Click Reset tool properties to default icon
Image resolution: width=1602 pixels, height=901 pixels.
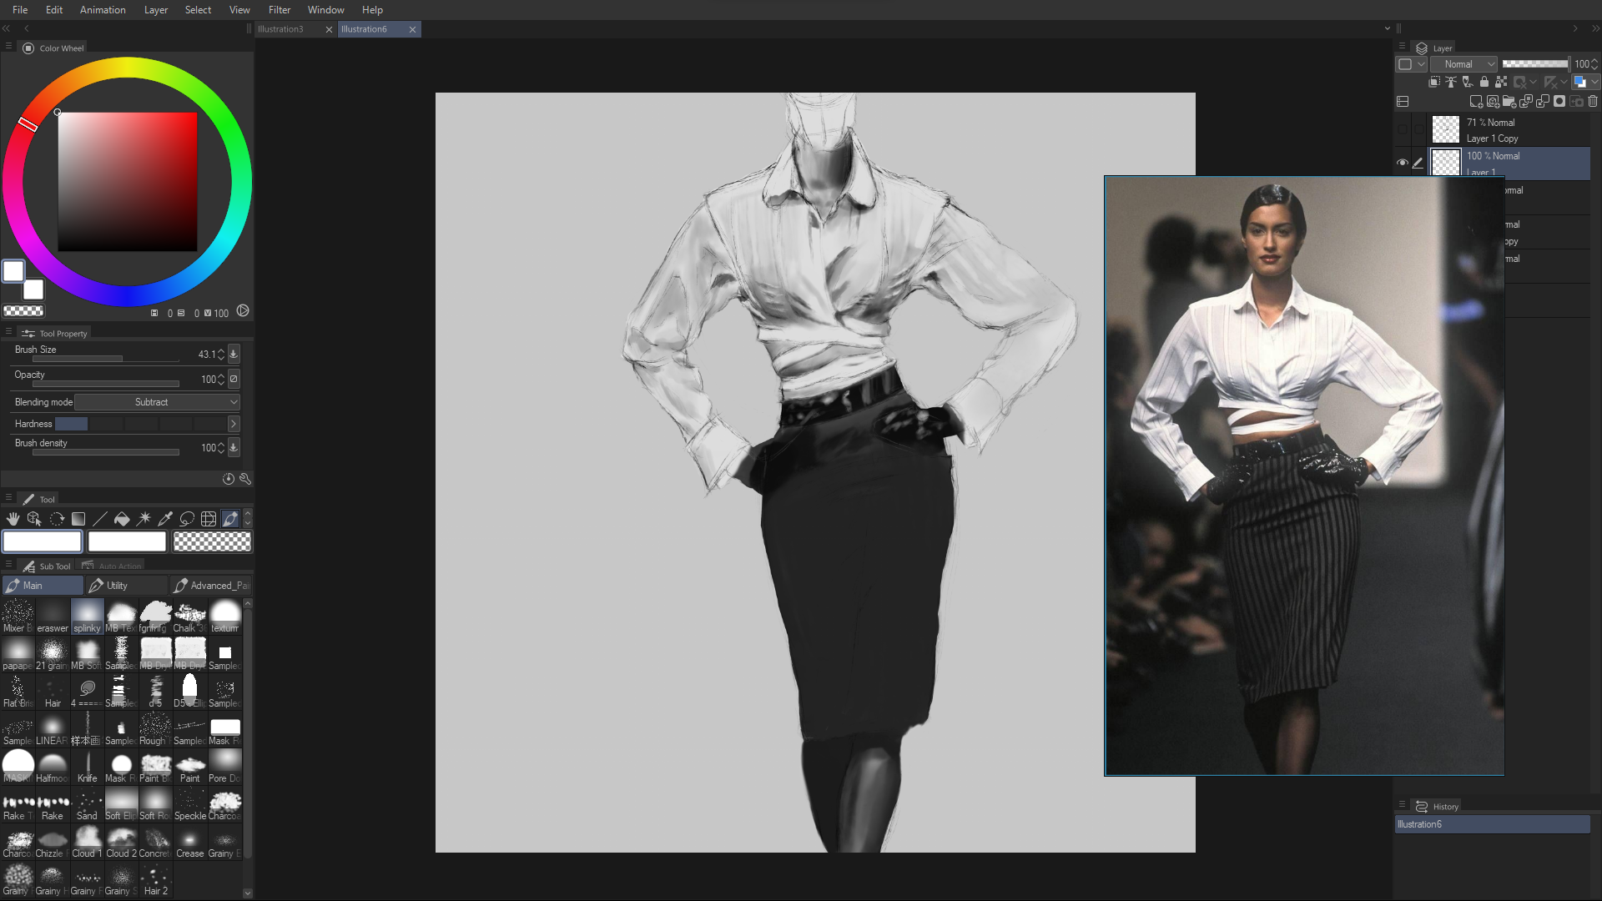229,479
